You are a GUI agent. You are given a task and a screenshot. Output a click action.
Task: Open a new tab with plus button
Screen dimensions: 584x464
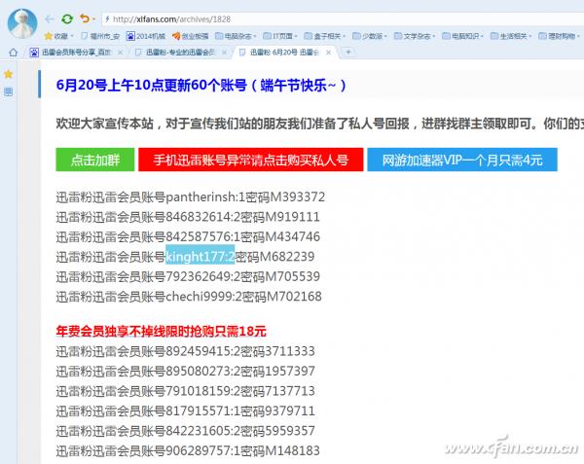pyautogui.click(x=348, y=52)
